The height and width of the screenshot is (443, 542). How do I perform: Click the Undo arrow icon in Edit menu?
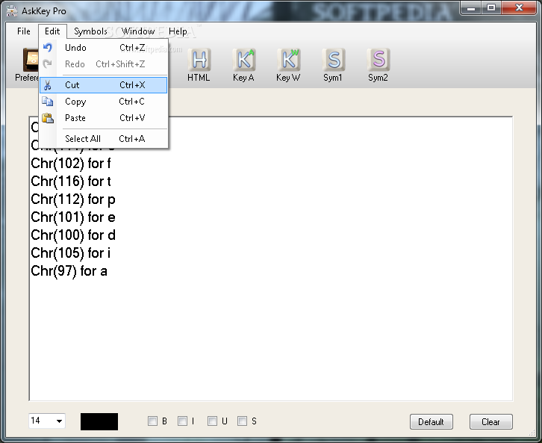[48, 47]
